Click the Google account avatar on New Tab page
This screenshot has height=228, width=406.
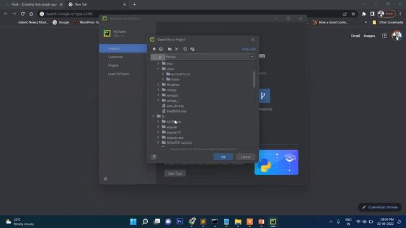(396, 35)
